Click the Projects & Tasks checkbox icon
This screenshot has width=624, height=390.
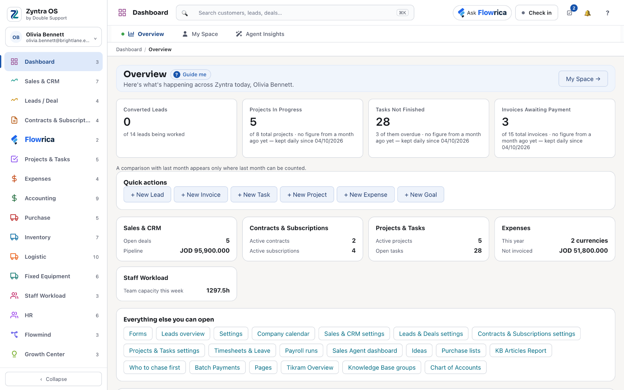14,159
